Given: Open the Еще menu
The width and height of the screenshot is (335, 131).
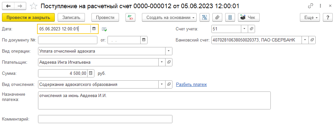Looking at the screenshot, I should [310, 18].
